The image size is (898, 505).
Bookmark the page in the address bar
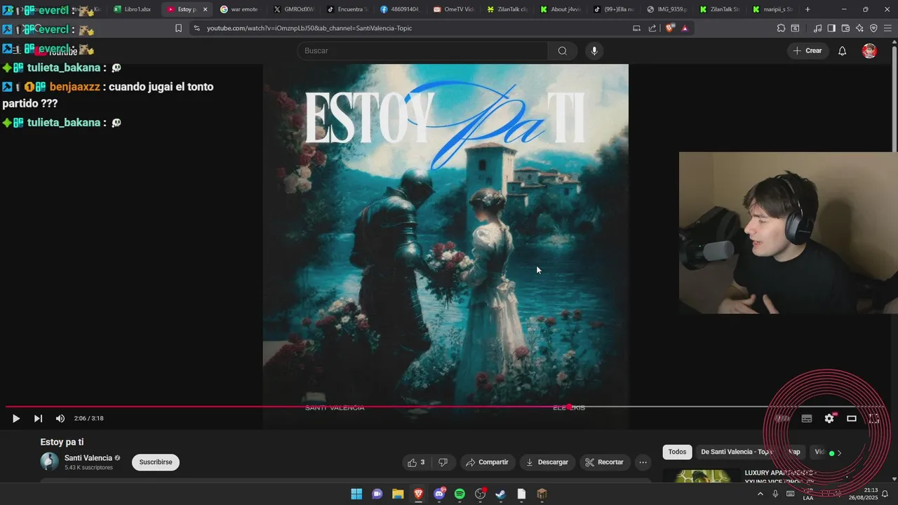click(178, 28)
